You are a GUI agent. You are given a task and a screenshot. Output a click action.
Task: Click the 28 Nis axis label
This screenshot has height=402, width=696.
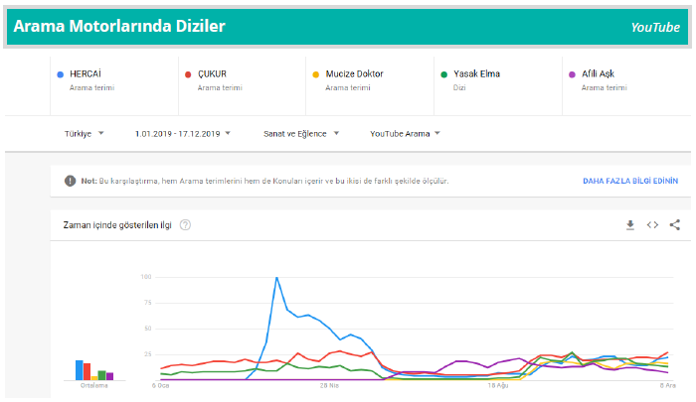click(329, 385)
